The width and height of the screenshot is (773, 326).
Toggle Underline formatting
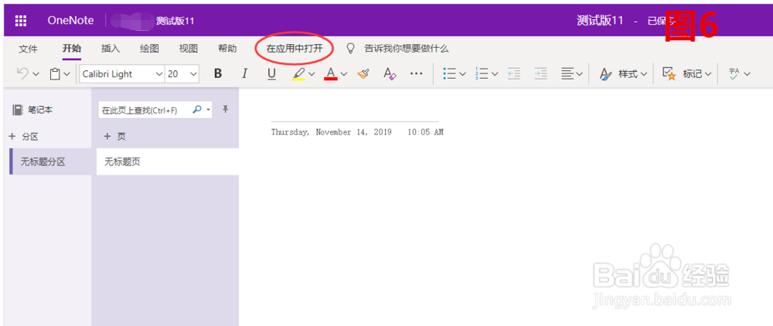271,74
